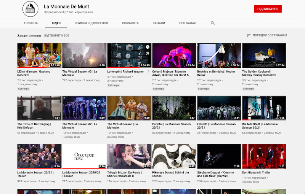The width and height of the screenshot is (305, 194).
Task: Open the СПІЛЬНОТА tab
Action: click(x=130, y=23)
